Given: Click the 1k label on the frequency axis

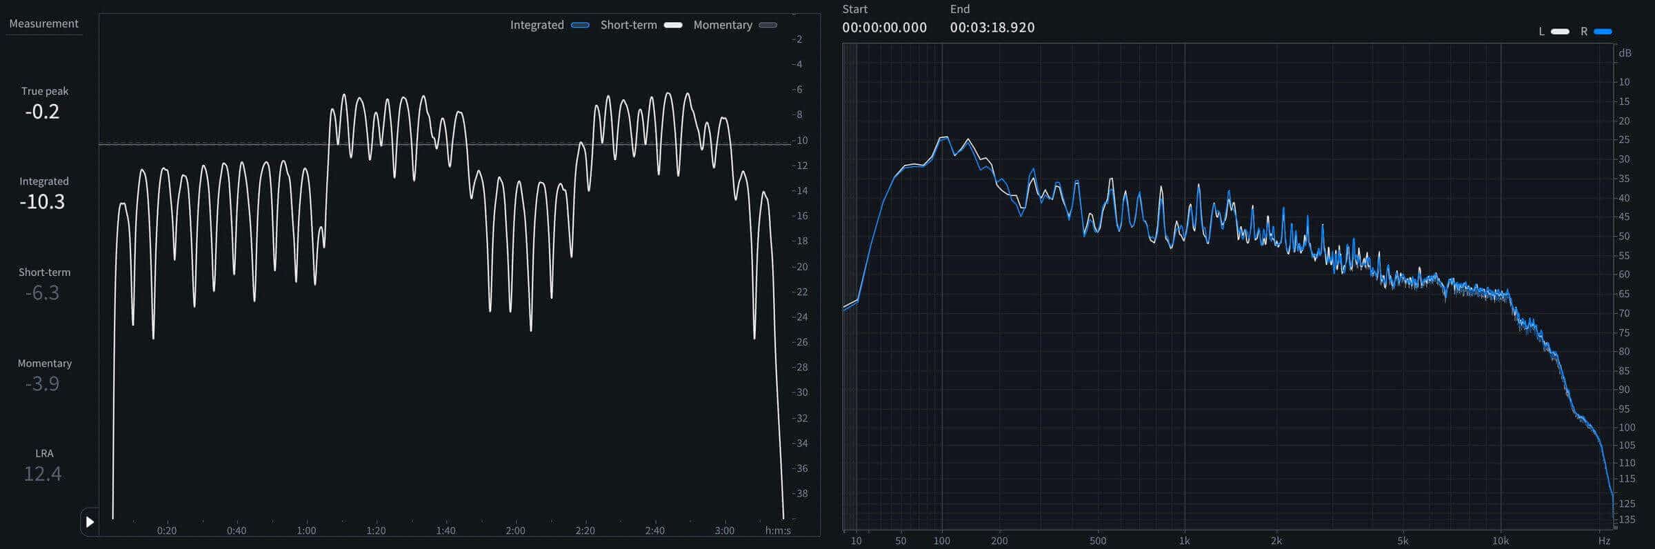Looking at the screenshot, I should [1185, 541].
